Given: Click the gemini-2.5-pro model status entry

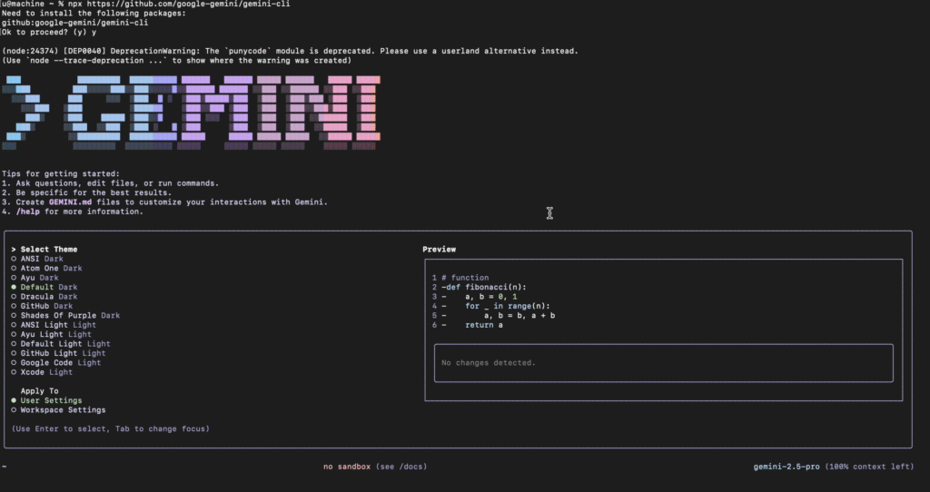Looking at the screenshot, I should (x=834, y=467).
